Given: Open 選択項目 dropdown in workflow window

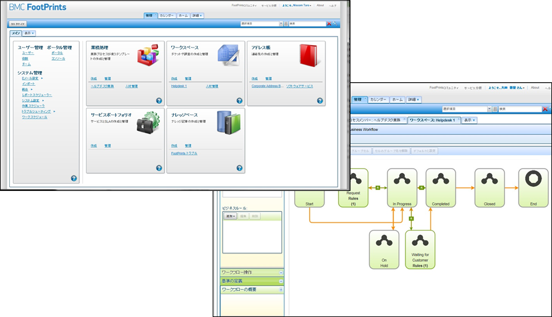Looking at the screenshot, I should pyautogui.click(x=490, y=109).
